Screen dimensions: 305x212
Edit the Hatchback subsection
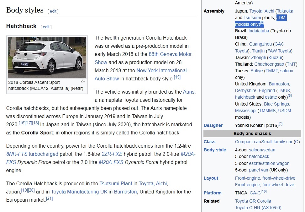point(46,27)
